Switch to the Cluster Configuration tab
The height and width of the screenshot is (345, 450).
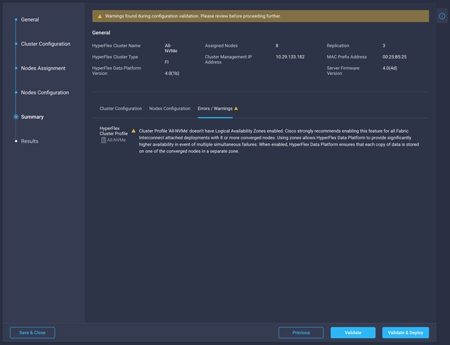point(121,109)
